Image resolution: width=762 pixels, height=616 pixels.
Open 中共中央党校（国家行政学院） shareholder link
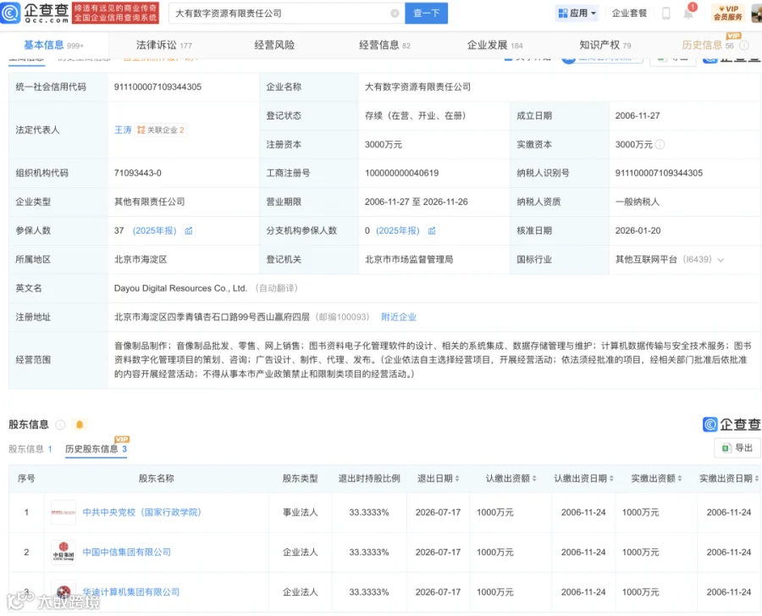142,513
